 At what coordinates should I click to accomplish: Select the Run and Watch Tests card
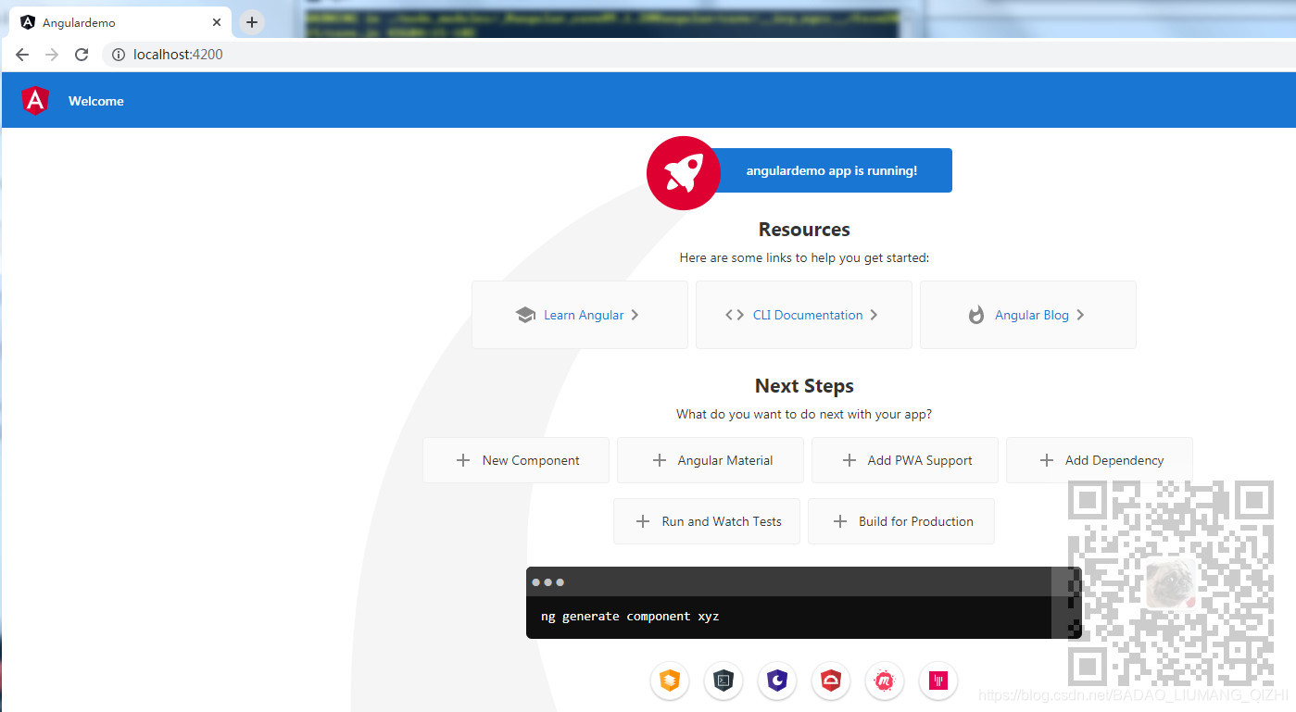pos(707,521)
